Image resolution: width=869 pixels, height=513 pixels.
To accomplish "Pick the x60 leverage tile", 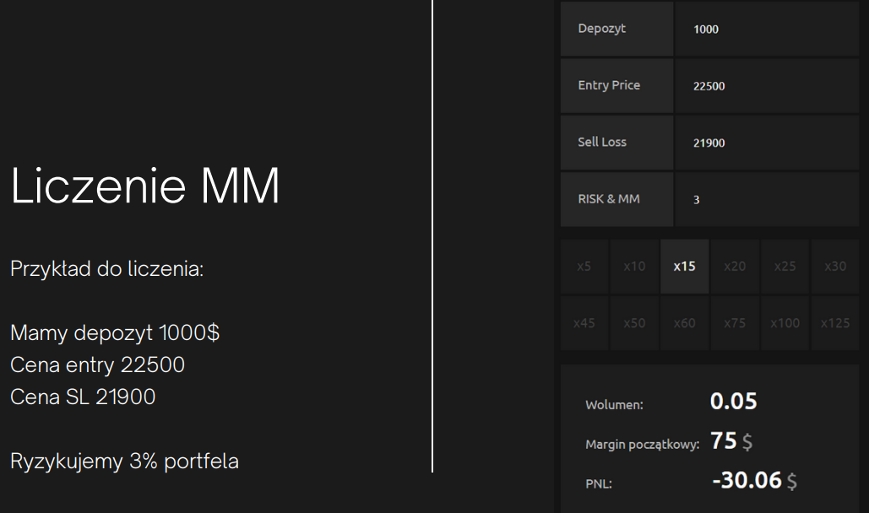I will 685,323.
